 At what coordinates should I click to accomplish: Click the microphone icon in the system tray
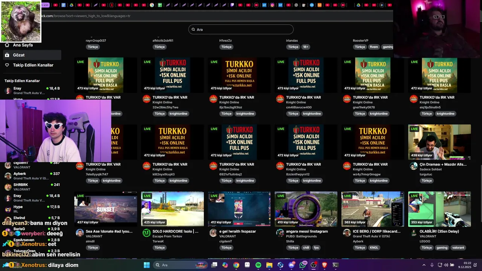(432, 265)
